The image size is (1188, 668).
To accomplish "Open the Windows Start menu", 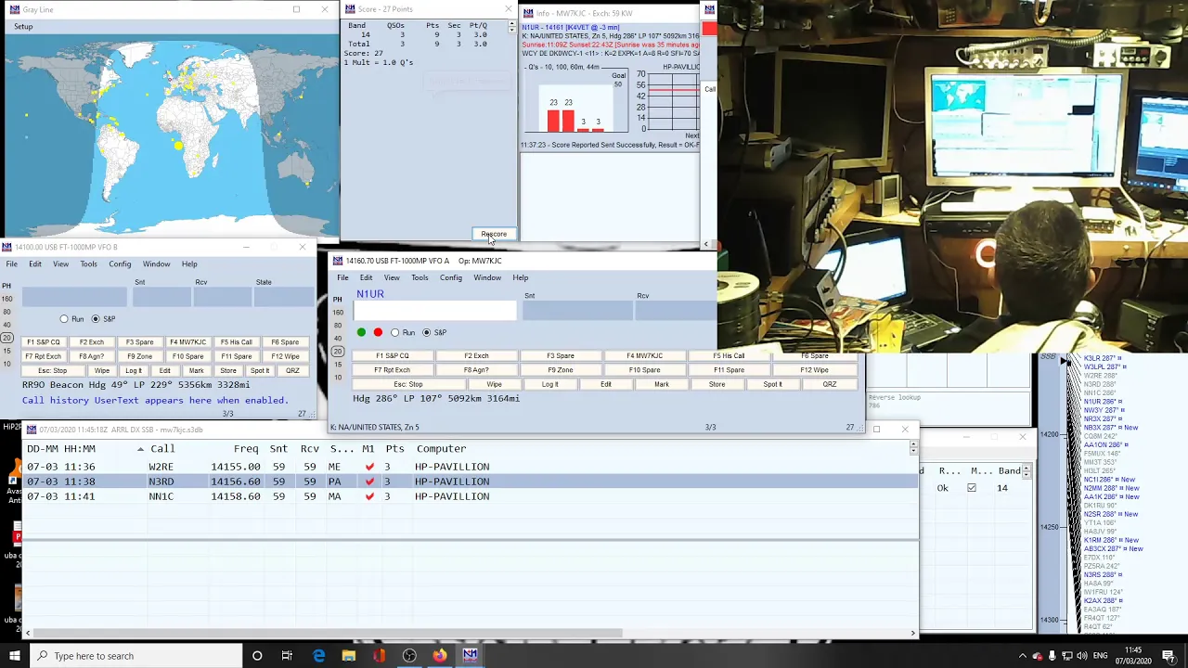I will (x=14, y=656).
